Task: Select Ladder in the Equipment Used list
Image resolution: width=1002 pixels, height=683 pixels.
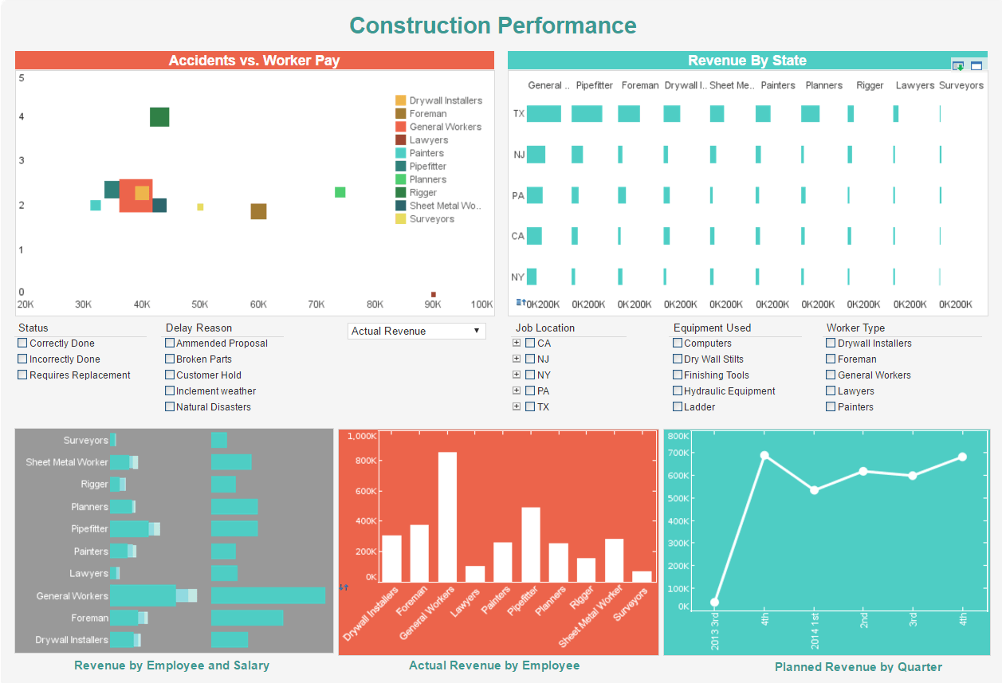Action: point(677,406)
